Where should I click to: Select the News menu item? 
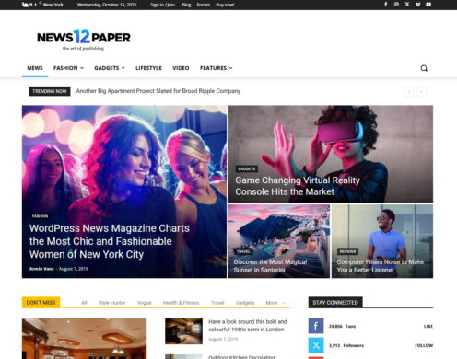click(x=35, y=68)
